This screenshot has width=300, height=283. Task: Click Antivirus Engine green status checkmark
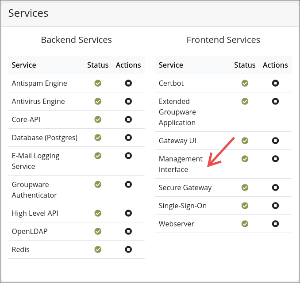click(98, 101)
